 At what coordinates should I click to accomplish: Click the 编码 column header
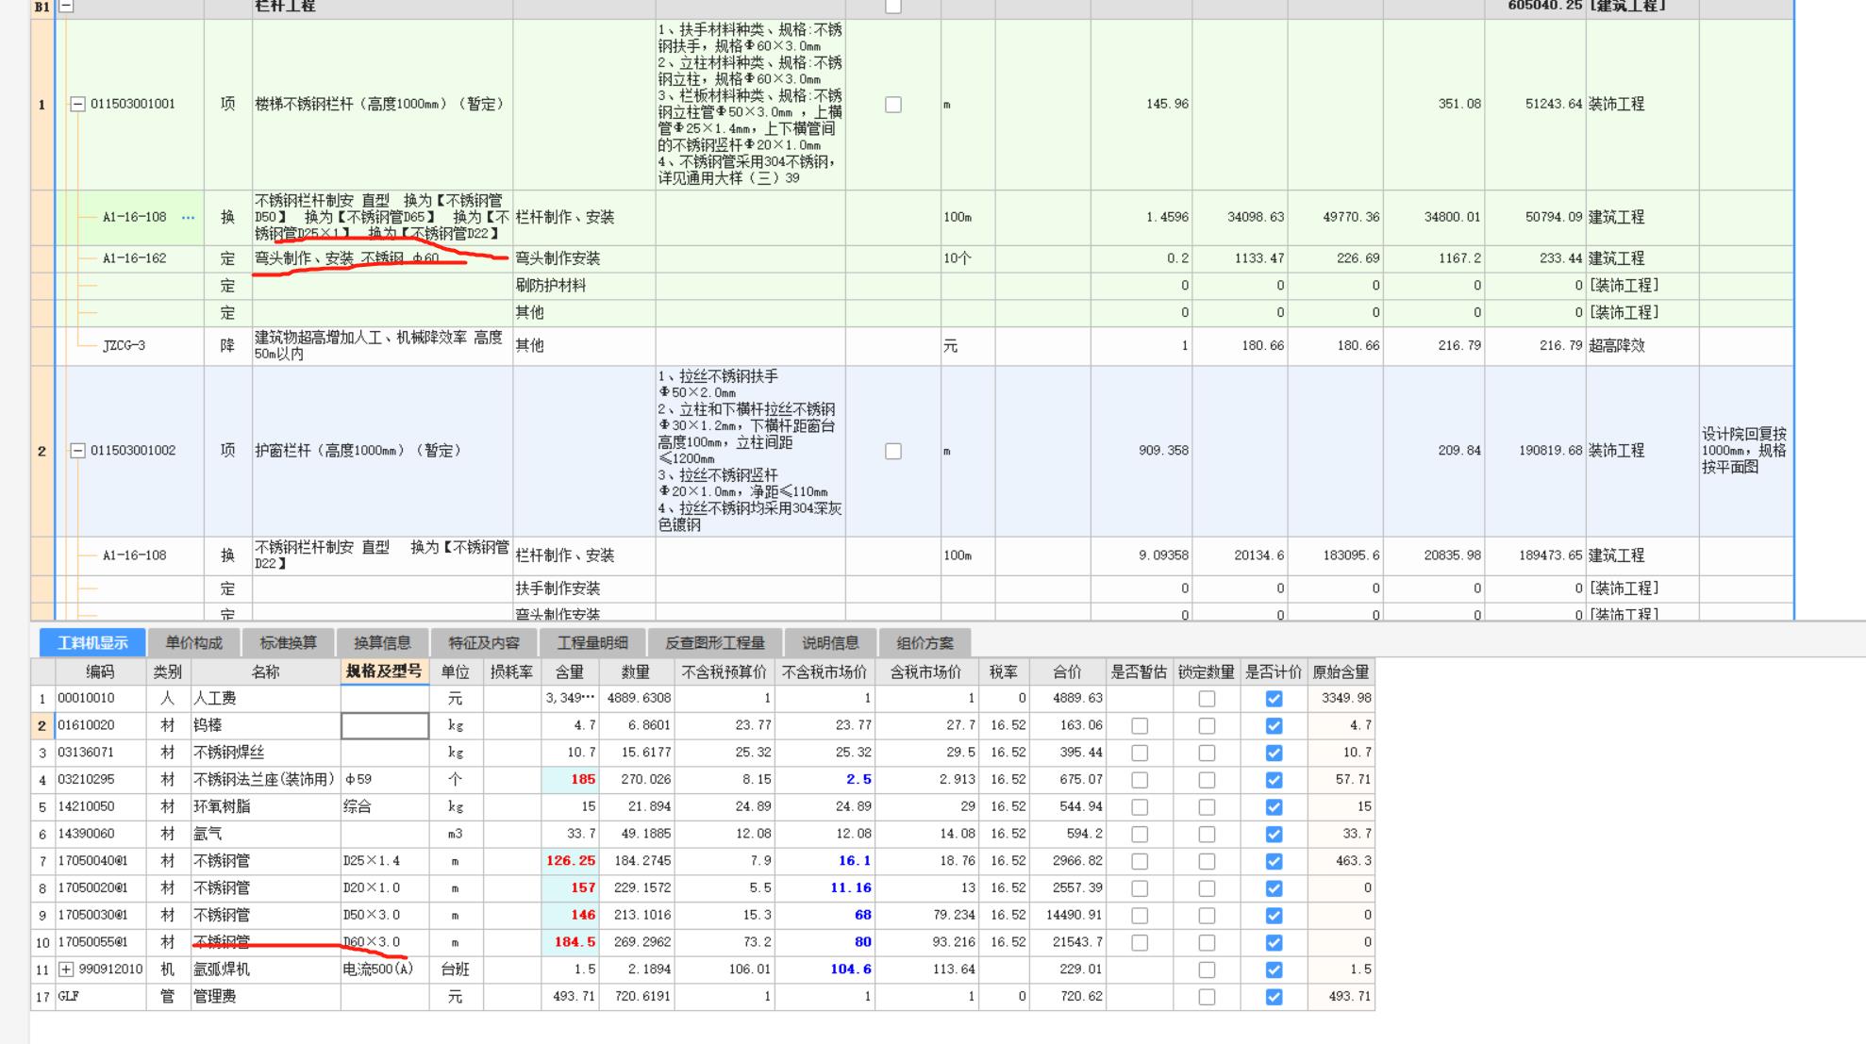pos(100,671)
